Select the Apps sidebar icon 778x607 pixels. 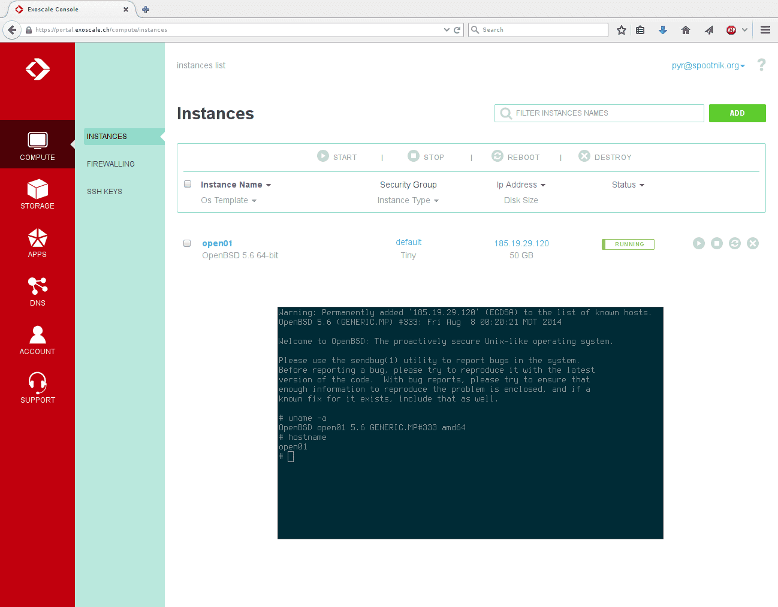[x=37, y=242]
